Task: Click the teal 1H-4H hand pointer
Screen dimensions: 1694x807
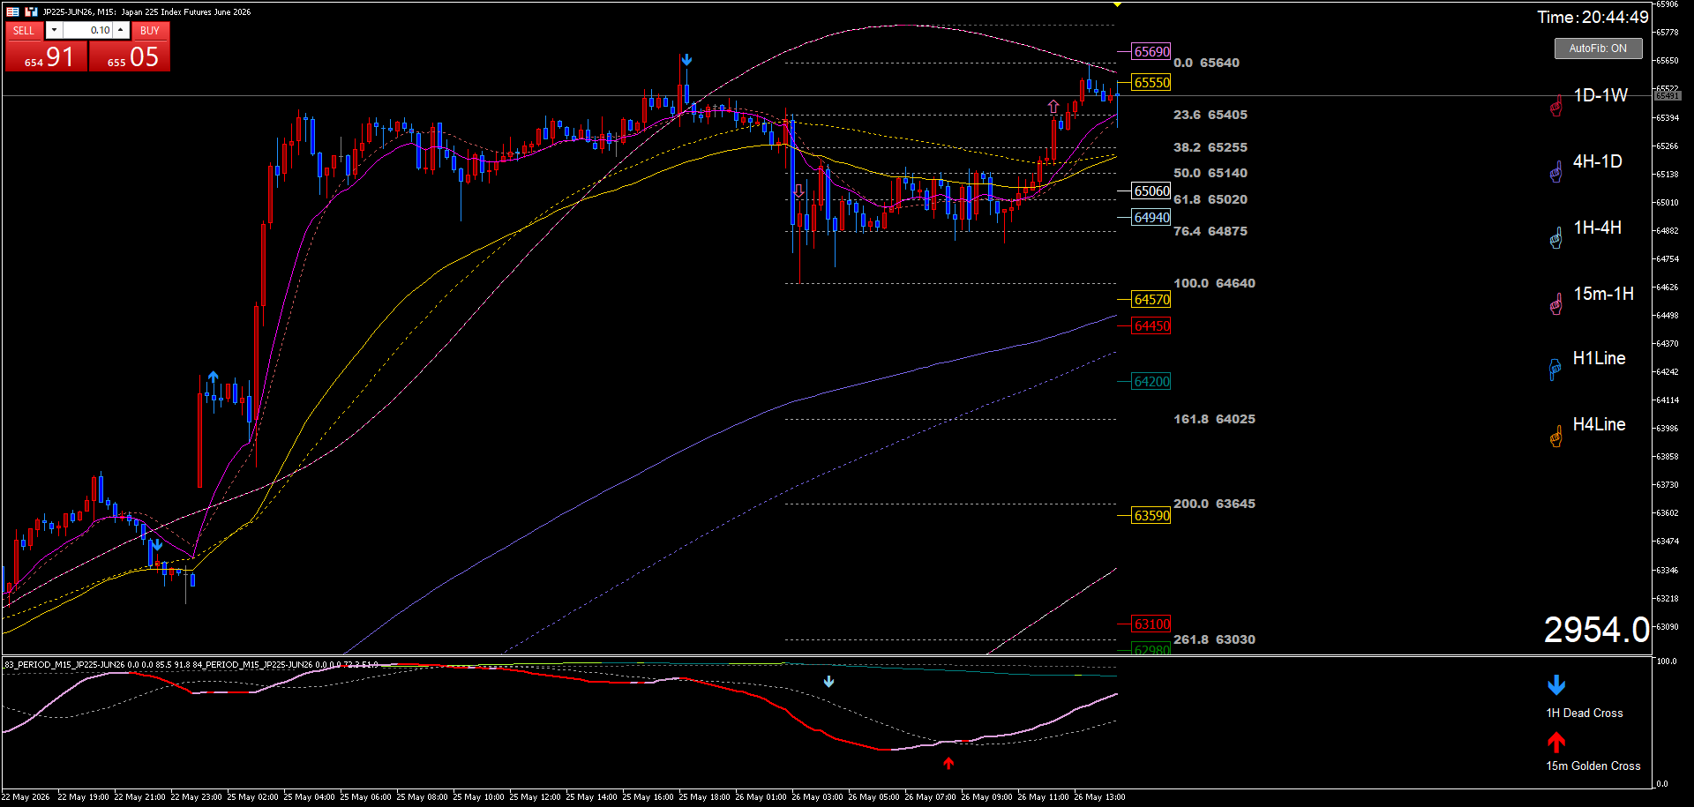Action: click(x=1556, y=238)
